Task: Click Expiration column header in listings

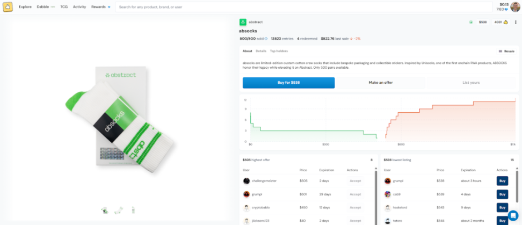Action: tap(468, 170)
